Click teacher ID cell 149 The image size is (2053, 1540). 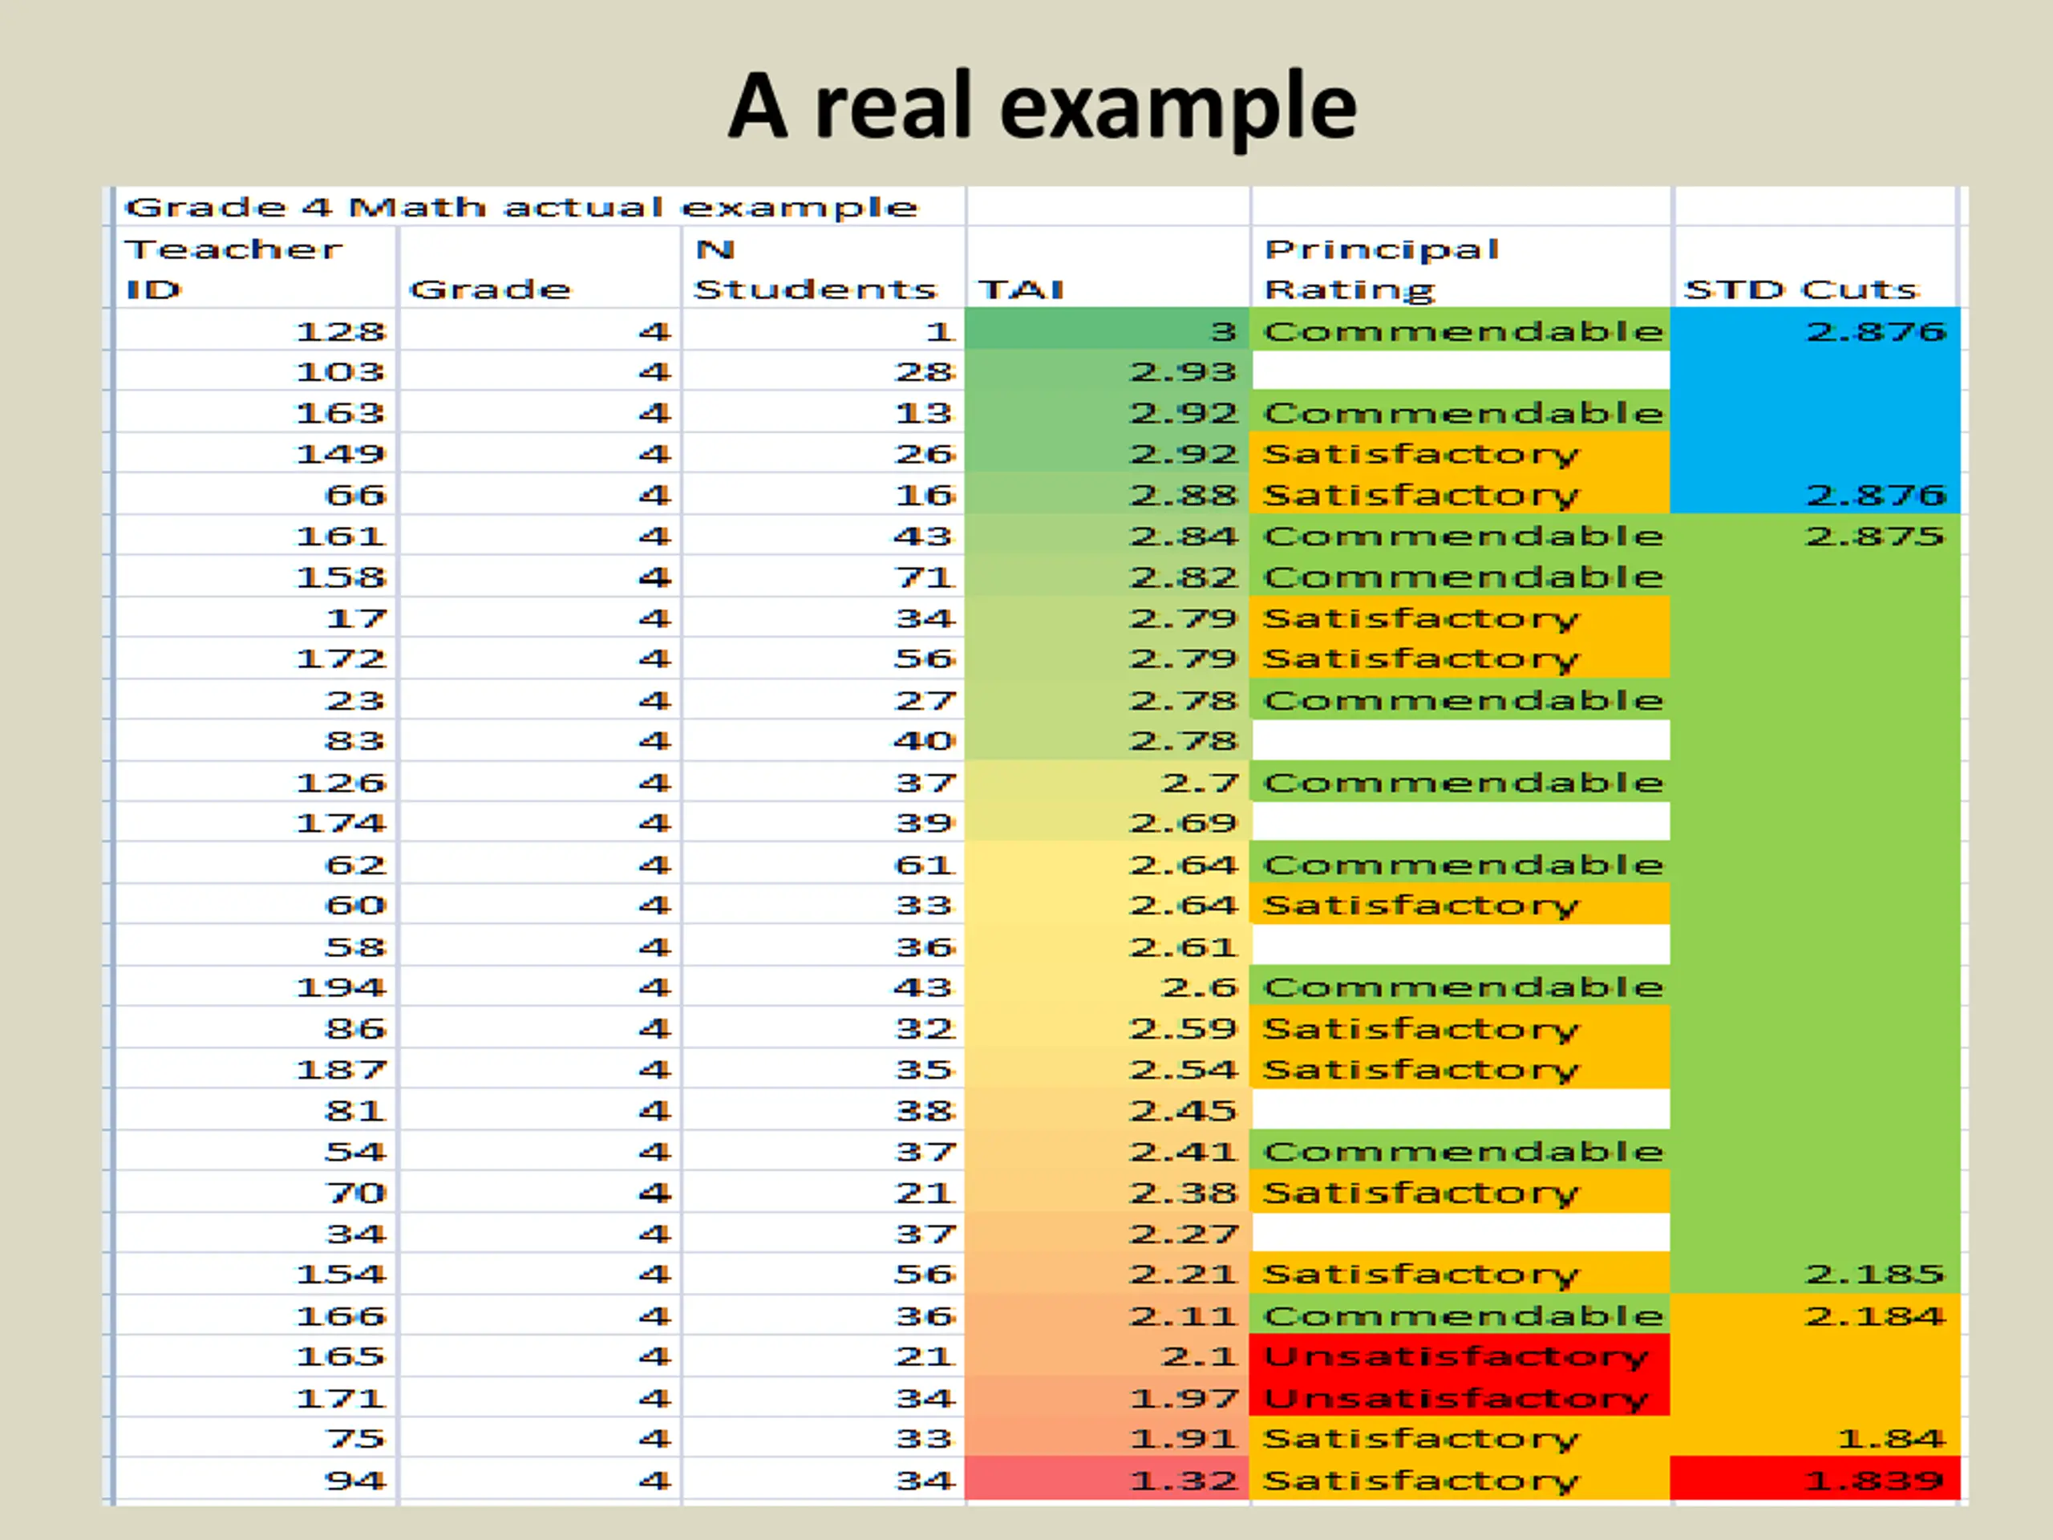[x=255, y=452]
